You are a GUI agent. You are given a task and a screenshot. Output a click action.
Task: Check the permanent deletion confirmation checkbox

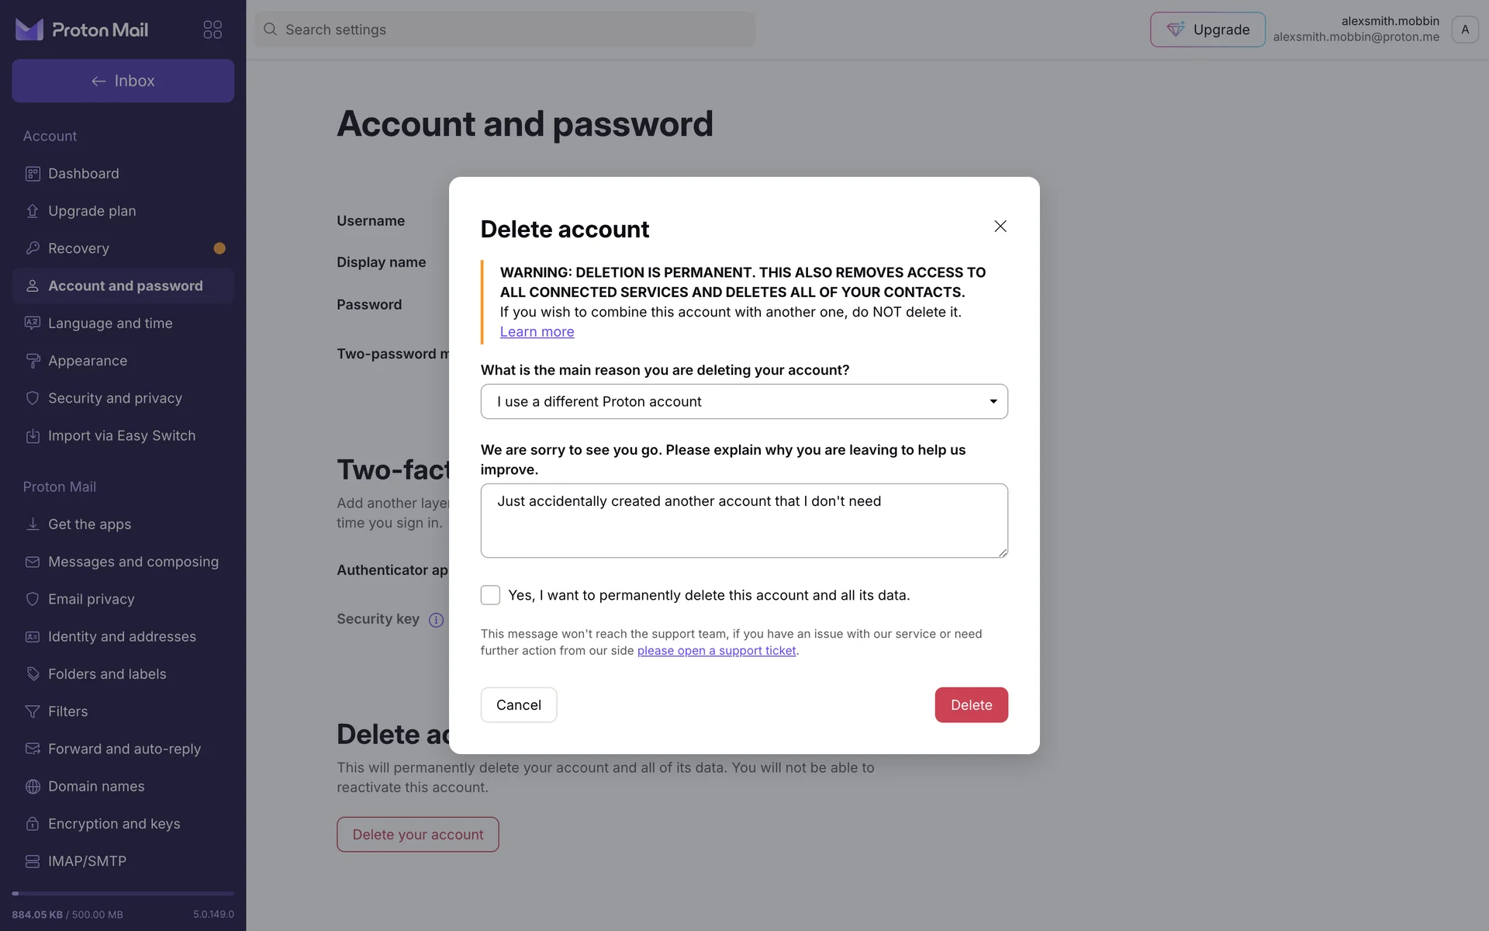[x=490, y=595]
